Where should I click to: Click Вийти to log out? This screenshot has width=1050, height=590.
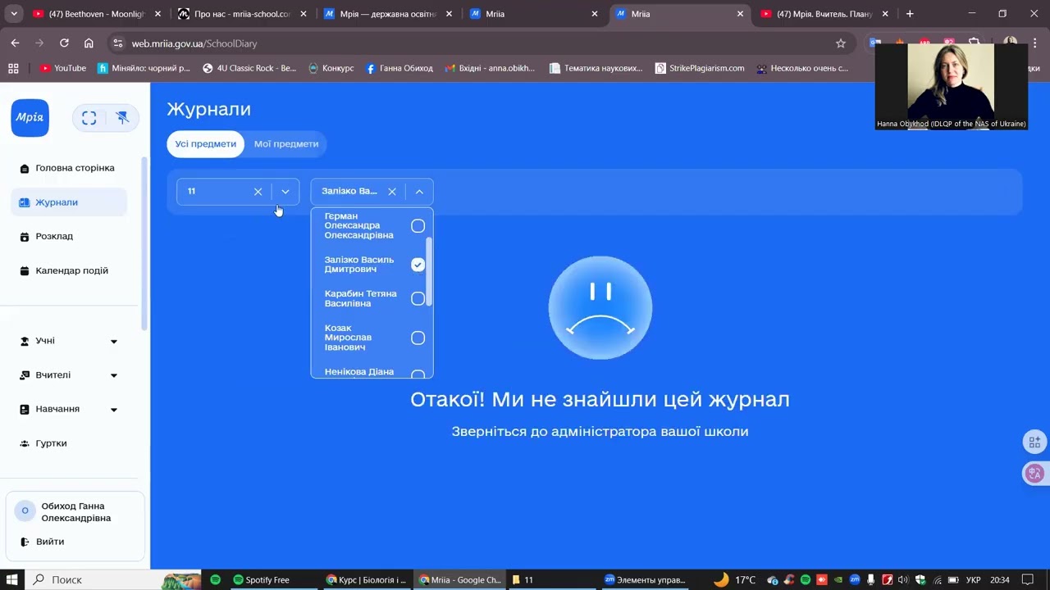pyautogui.click(x=50, y=542)
